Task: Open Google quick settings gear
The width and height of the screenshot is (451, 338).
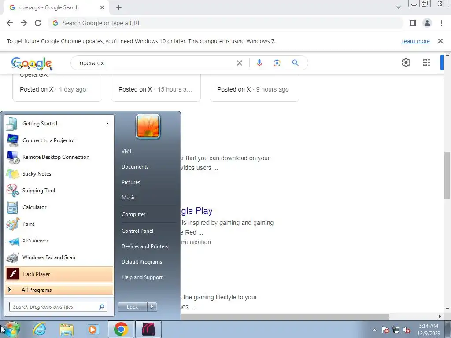Action: coord(406,62)
